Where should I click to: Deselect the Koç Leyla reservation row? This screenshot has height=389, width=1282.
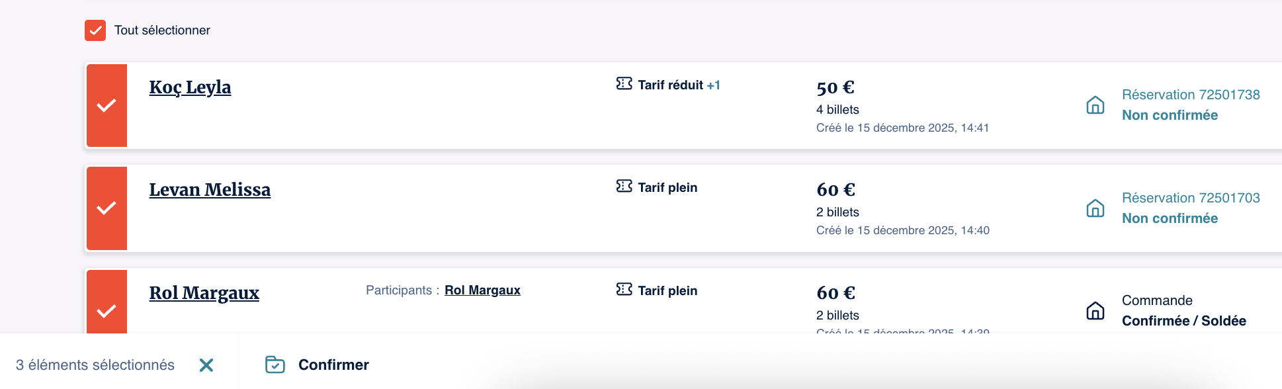click(x=107, y=106)
